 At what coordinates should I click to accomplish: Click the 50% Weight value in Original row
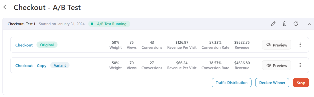click(x=115, y=42)
